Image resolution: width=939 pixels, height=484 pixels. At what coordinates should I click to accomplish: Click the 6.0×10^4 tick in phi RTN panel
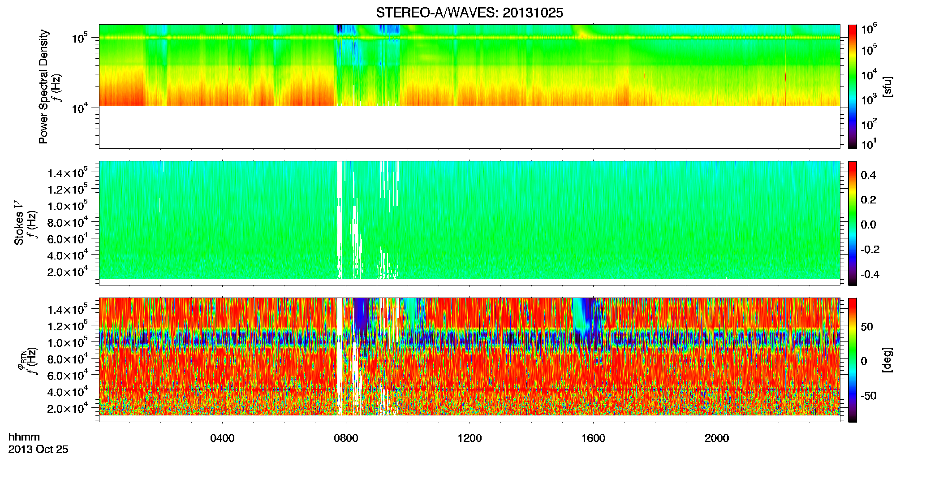67,375
